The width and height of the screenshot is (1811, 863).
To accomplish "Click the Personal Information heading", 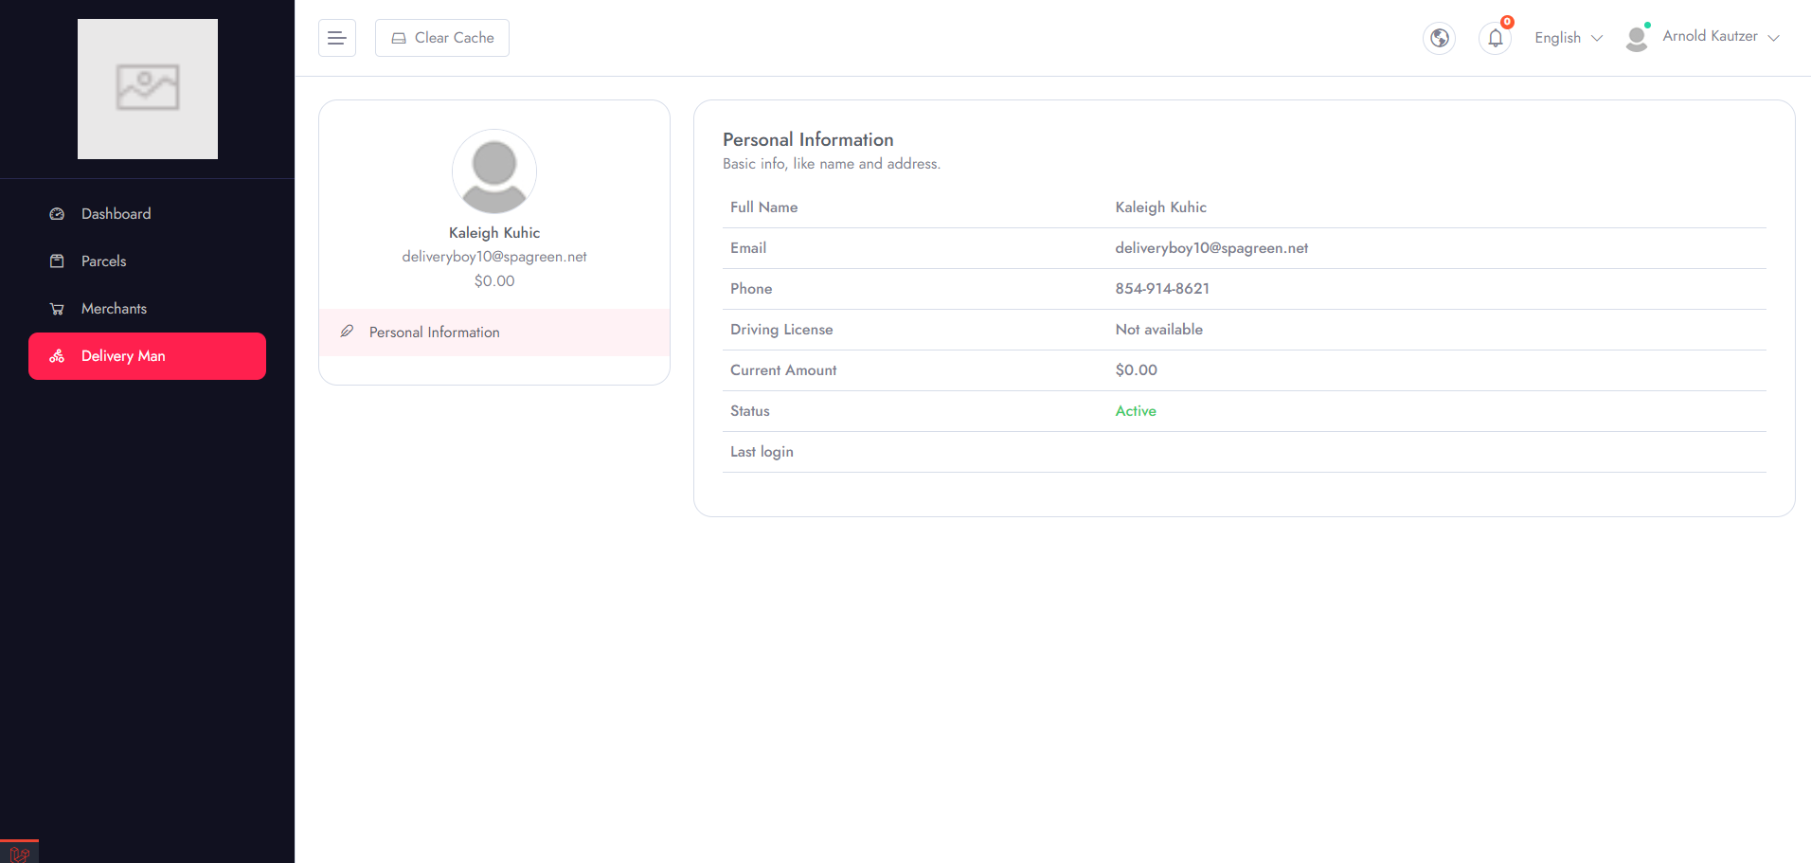I will [808, 139].
